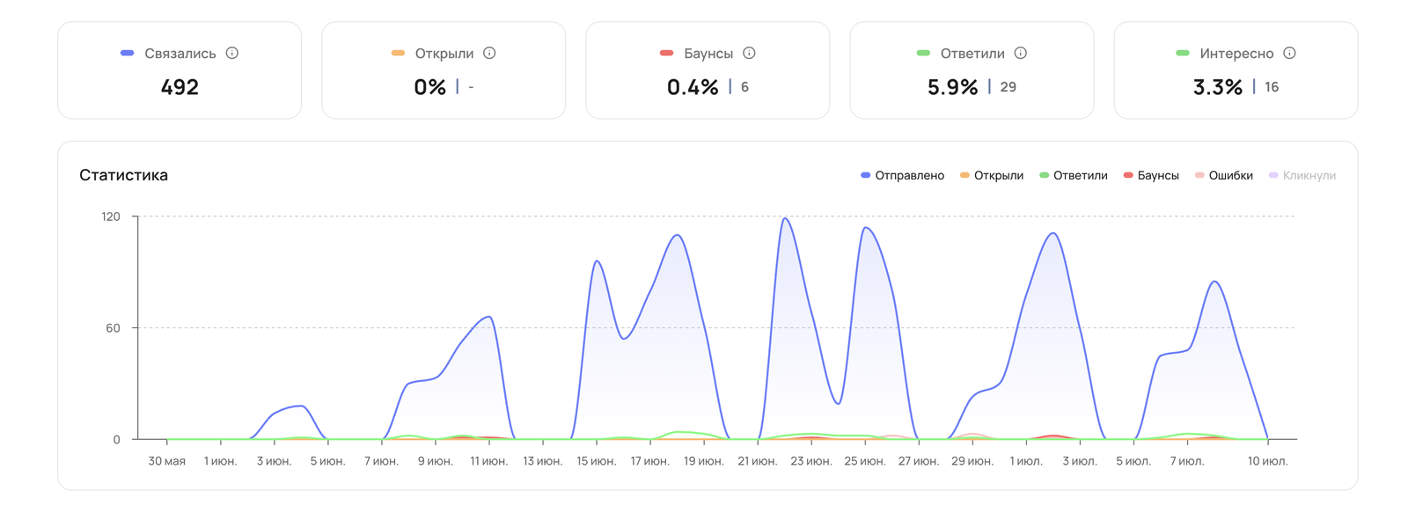Click info icon next to Связались

tap(232, 53)
